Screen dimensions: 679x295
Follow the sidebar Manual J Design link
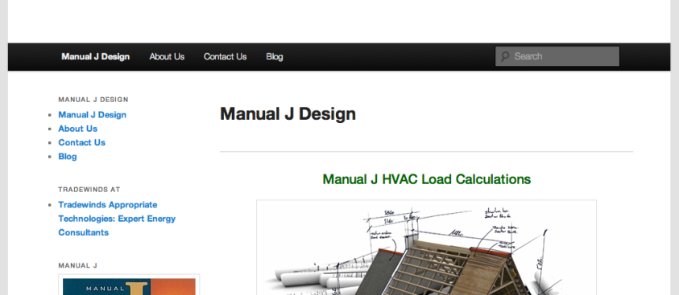click(93, 115)
